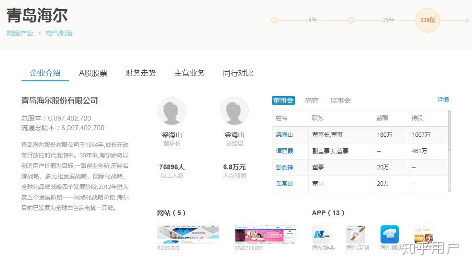The height and width of the screenshot is (265, 472).
Task: Open the 同行对比 tab
Action: pyautogui.click(x=238, y=73)
